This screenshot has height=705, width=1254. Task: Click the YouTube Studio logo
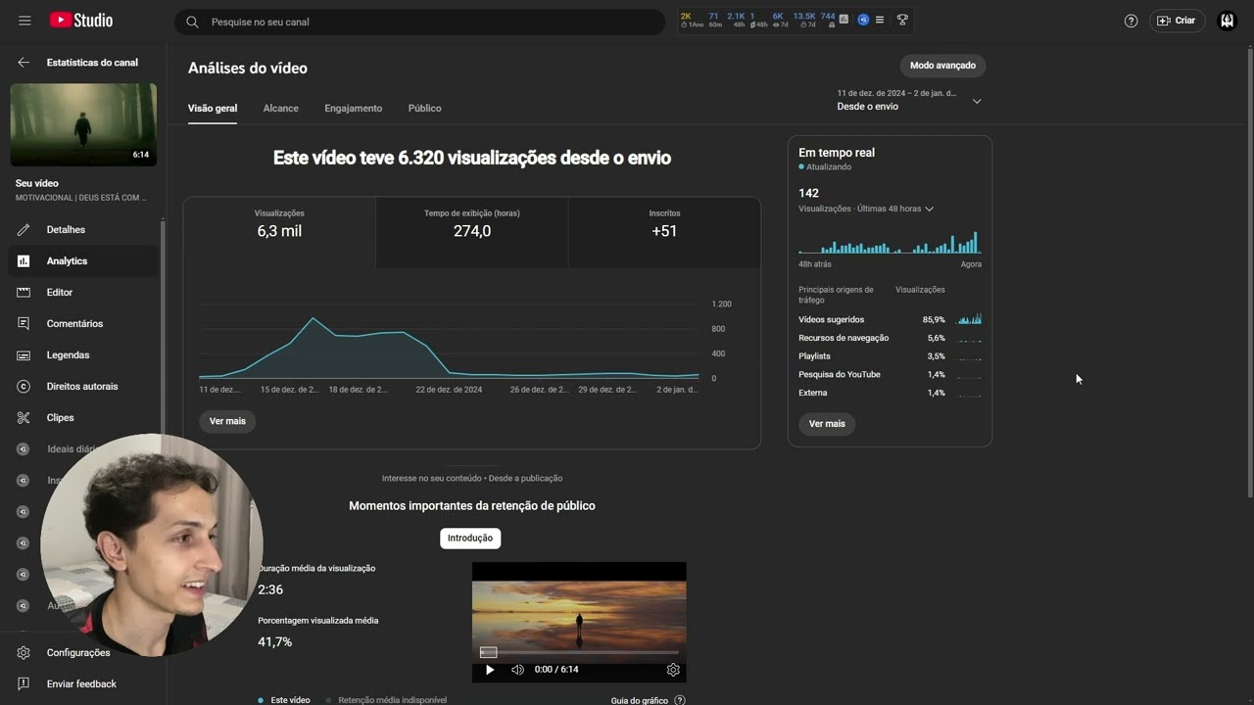tap(81, 21)
